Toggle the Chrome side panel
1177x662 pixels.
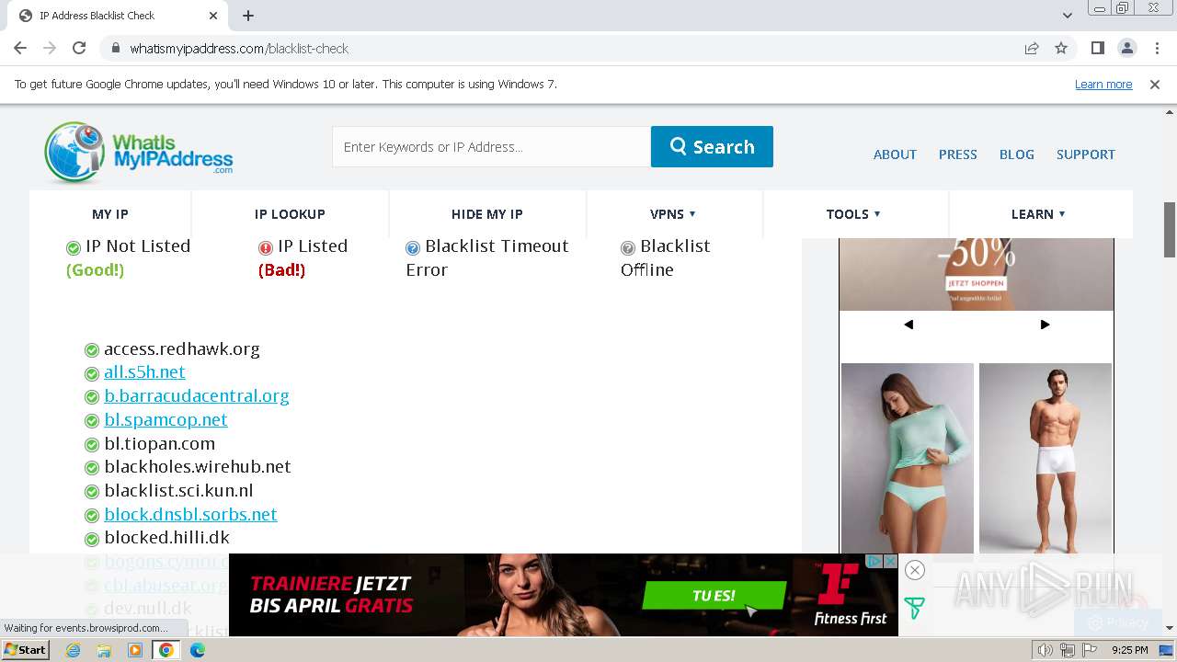click(1097, 48)
